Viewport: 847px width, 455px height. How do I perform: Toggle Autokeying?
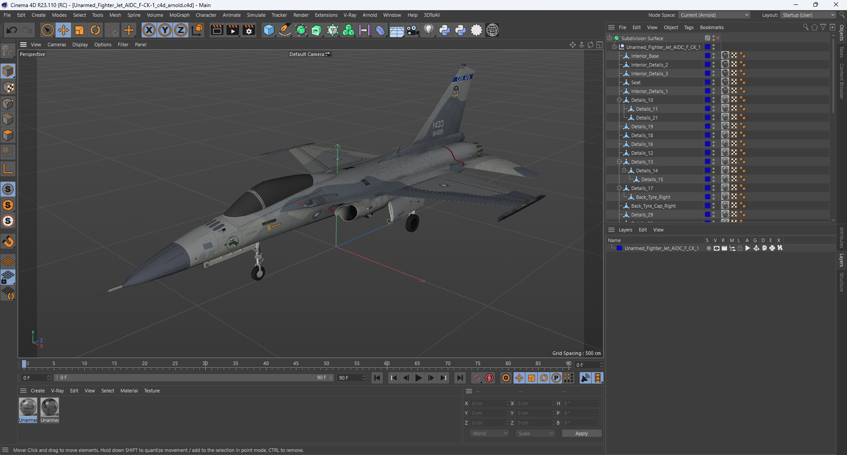(x=489, y=378)
